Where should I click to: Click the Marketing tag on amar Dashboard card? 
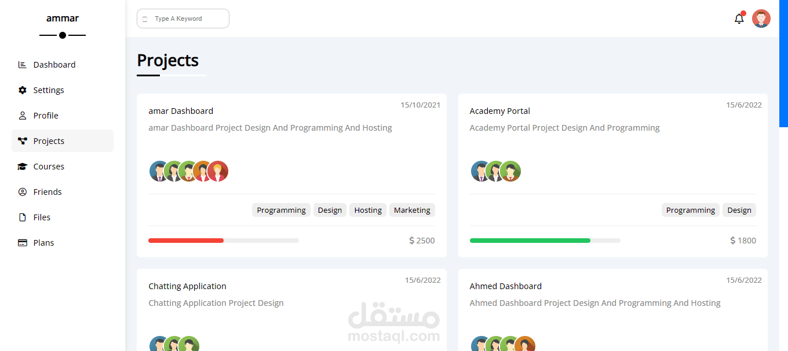[412, 210]
